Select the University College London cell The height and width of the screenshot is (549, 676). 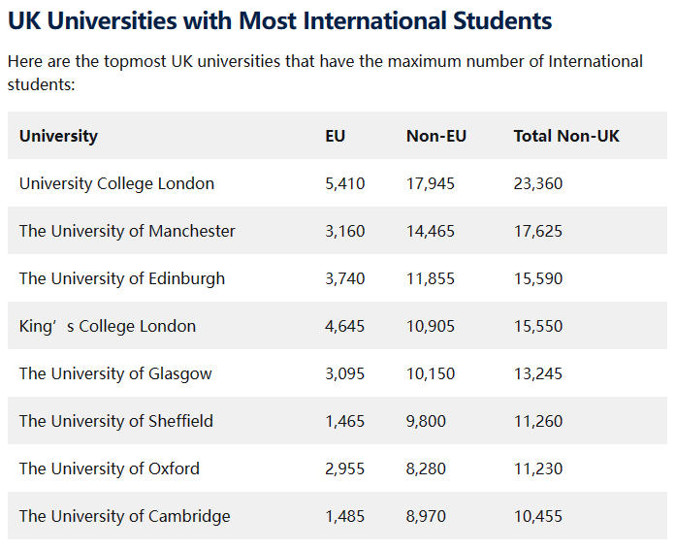116,183
